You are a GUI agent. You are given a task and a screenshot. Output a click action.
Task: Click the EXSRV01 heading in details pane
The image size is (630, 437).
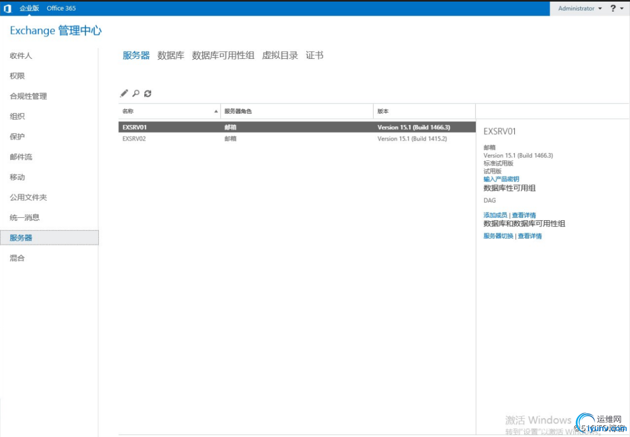499,131
